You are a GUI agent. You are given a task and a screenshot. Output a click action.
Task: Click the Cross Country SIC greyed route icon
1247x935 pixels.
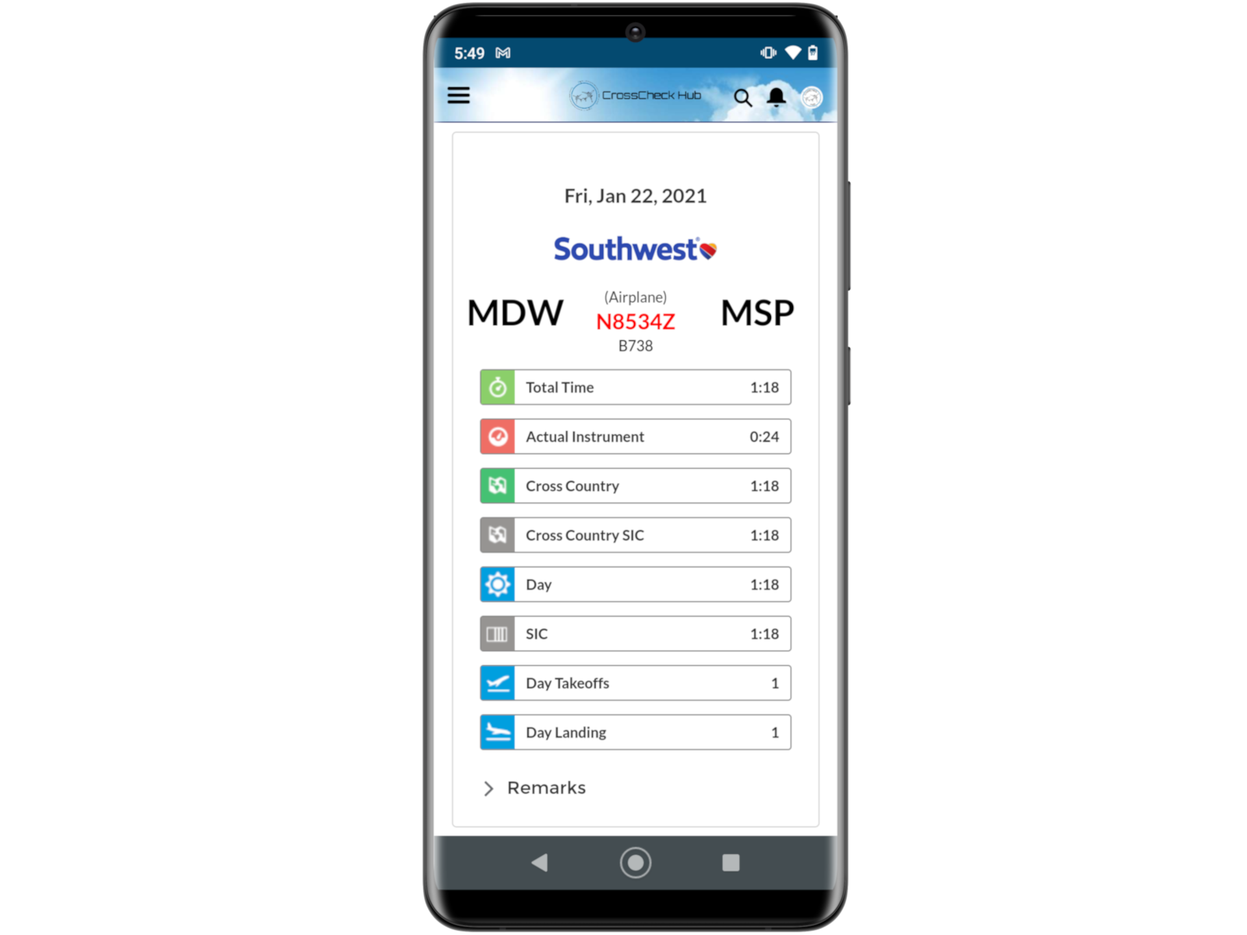click(496, 533)
